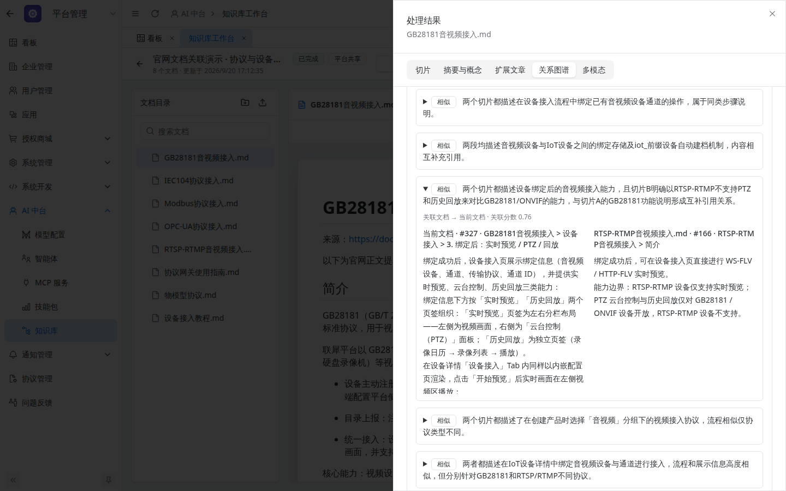Select 物模型协议.md document

click(x=205, y=295)
